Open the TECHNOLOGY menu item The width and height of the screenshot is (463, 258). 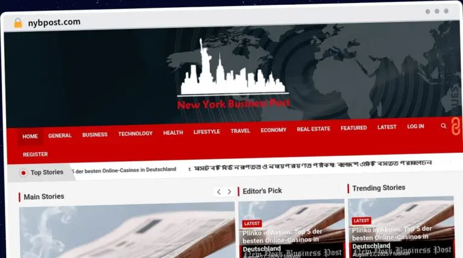(135, 134)
